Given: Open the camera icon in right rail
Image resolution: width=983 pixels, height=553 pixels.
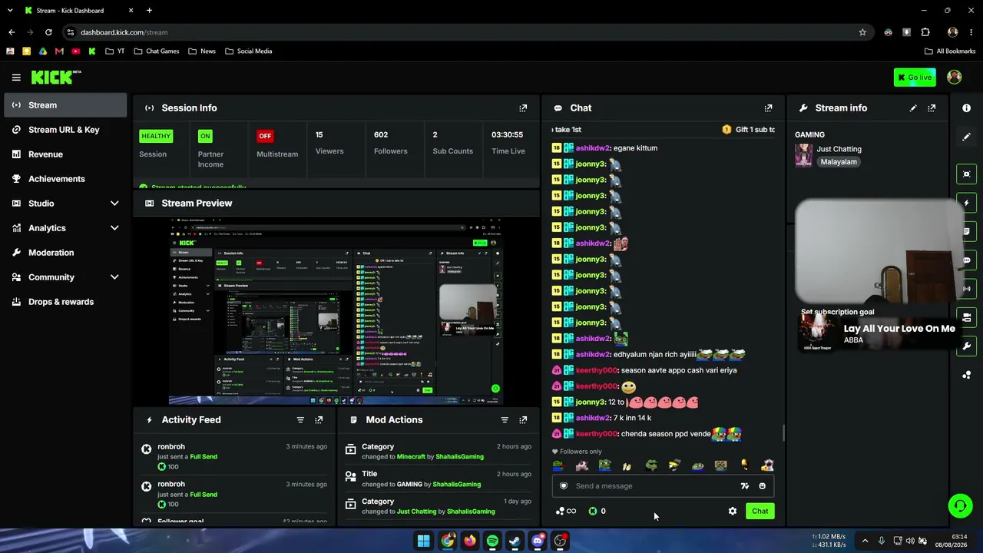Looking at the screenshot, I should click(966, 174).
